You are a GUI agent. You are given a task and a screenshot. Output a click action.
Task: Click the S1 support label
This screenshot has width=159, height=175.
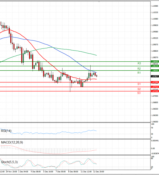(x=139, y=84)
